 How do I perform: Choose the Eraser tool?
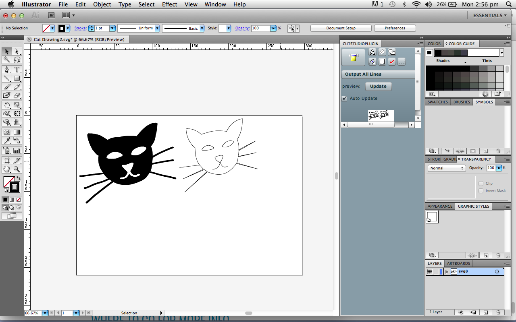click(17, 95)
